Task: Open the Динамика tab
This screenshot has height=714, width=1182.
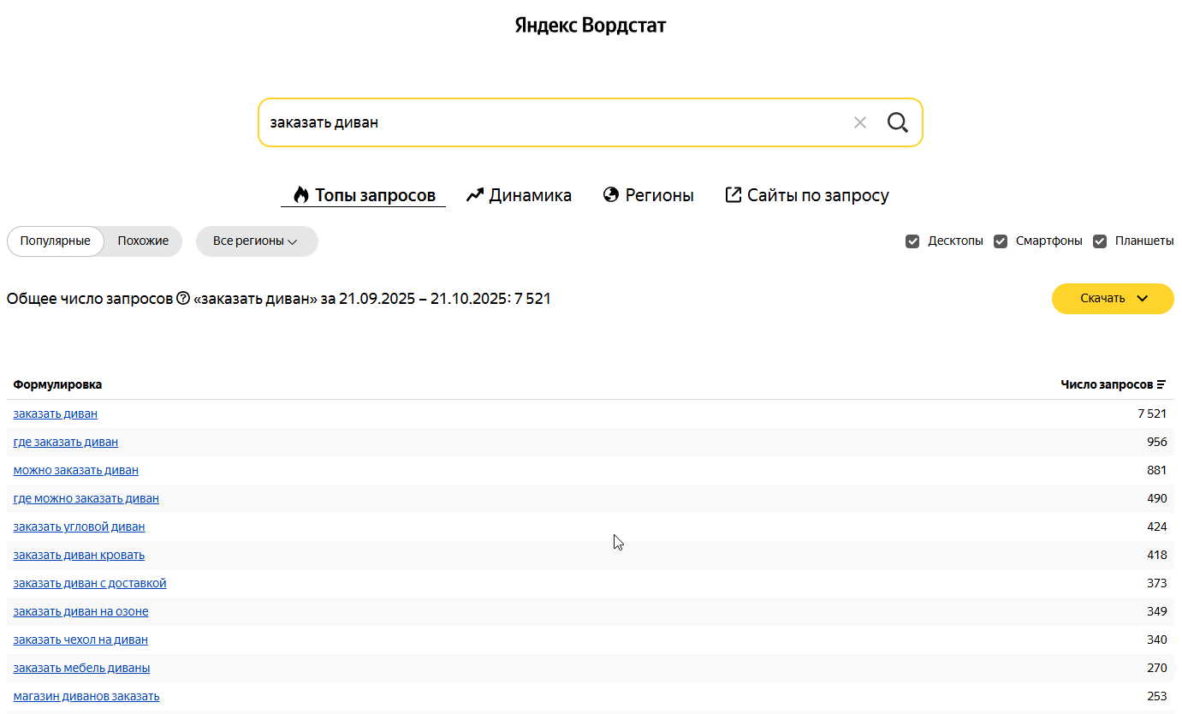Action: click(x=530, y=195)
